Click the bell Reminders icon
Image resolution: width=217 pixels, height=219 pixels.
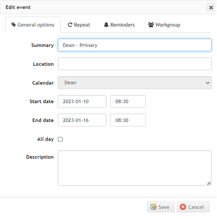(x=106, y=25)
